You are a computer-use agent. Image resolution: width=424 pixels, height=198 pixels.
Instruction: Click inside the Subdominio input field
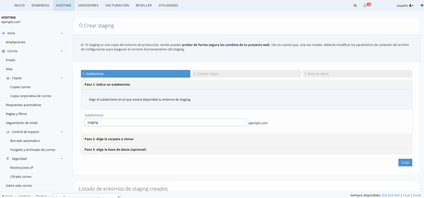[x=166, y=123]
